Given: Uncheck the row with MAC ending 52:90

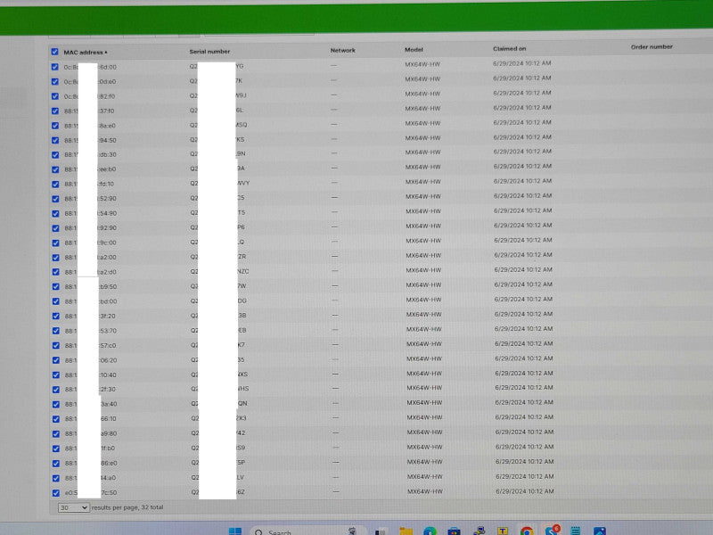Looking at the screenshot, I should point(55,199).
